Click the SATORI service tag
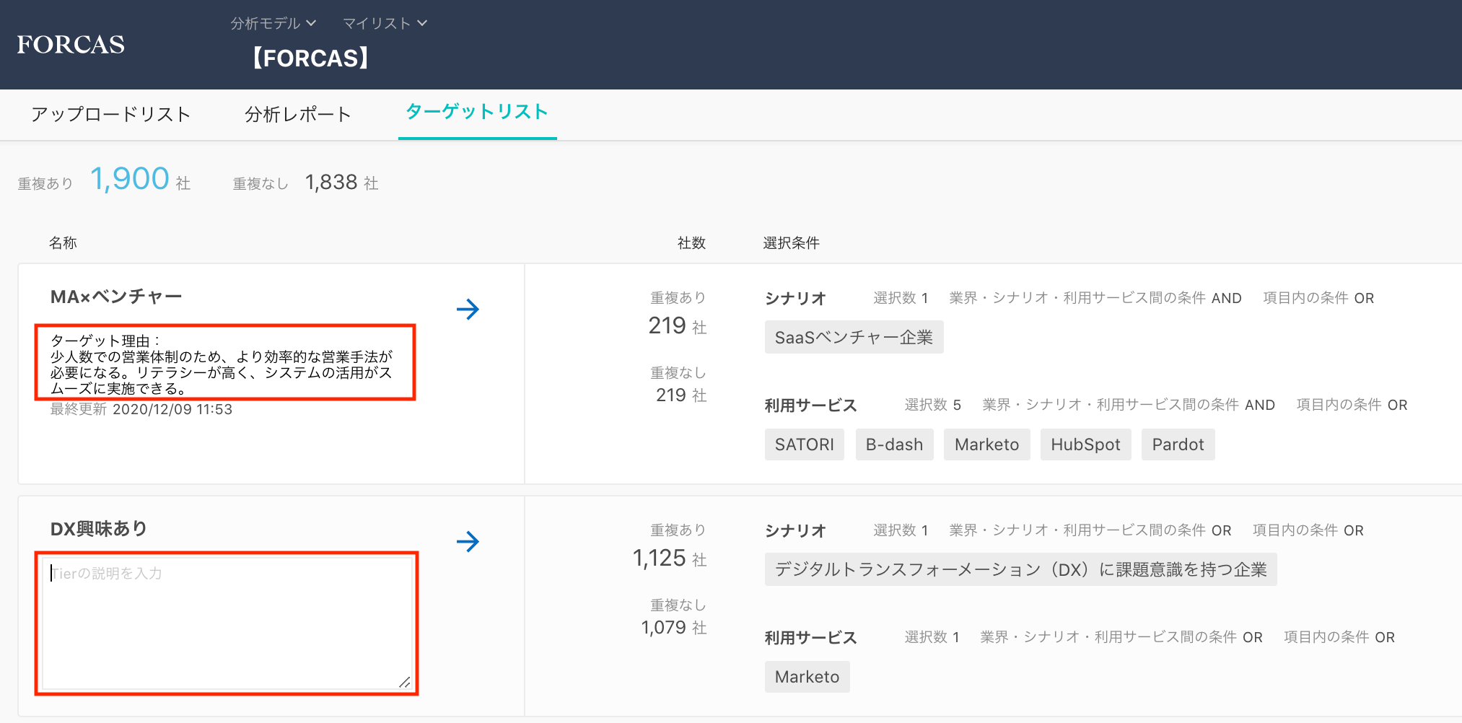This screenshot has height=723, width=1462. [x=804, y=444]
